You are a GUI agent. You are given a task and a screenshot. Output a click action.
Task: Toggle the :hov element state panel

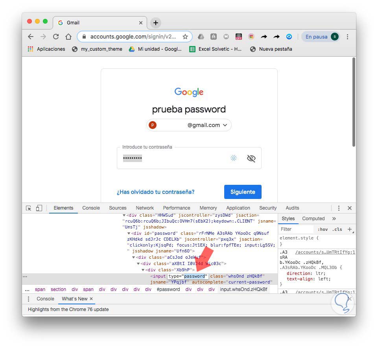323,229
